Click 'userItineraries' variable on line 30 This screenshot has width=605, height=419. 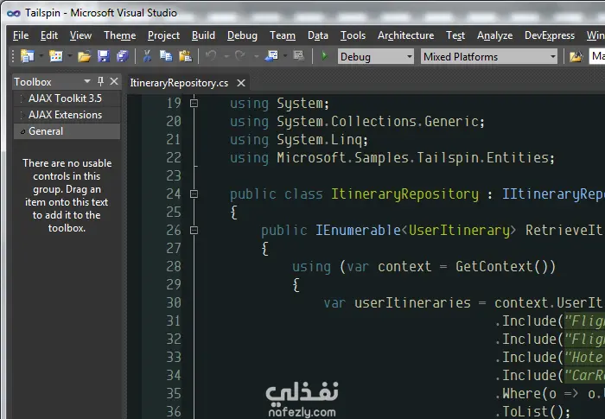tap(412, 303)
